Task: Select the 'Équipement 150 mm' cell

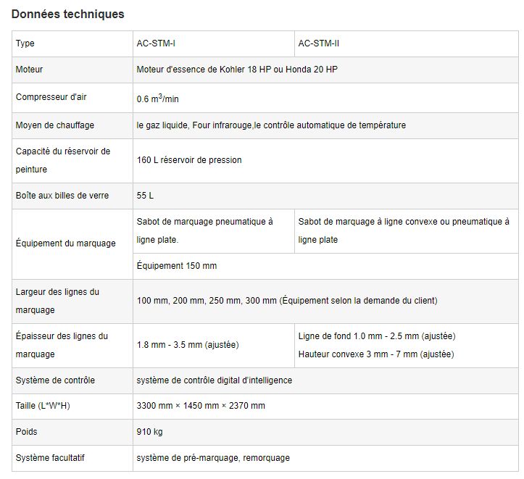Action: pos(177,266)
